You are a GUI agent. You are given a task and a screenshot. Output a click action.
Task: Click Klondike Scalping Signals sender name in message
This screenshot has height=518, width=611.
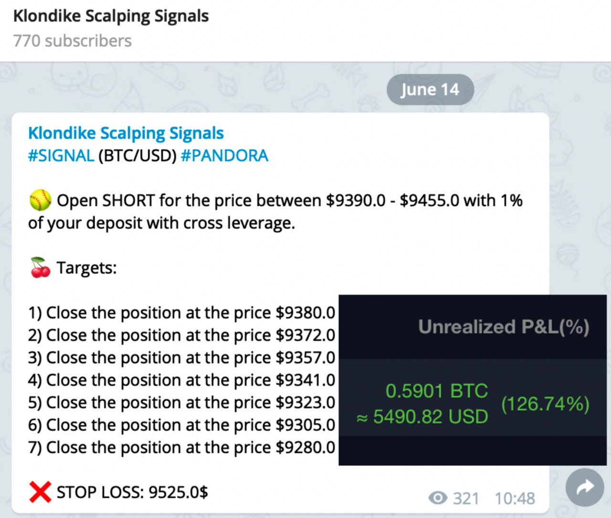pyautogui.click(x=126, y=133)
